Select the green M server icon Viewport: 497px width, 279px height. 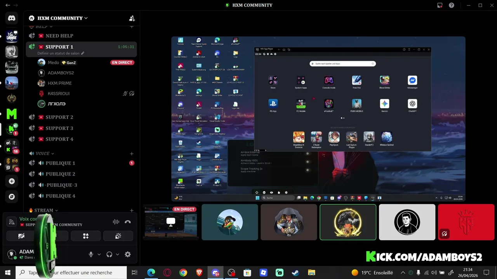pyautogui.click(x=12, y=114)
